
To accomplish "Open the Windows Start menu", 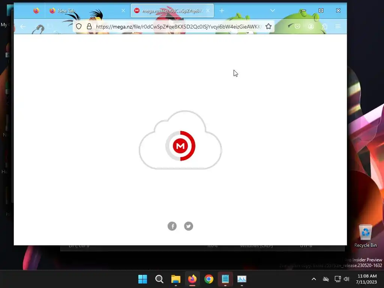I will click(x=142, y=279).
